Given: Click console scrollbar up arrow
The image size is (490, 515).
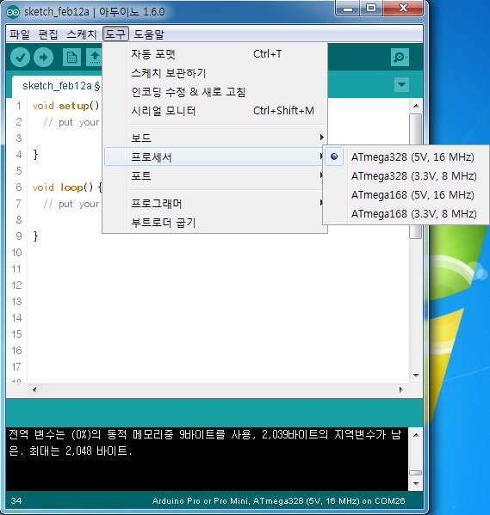Looking at the screenshot, I should click(x=416, y=435).
